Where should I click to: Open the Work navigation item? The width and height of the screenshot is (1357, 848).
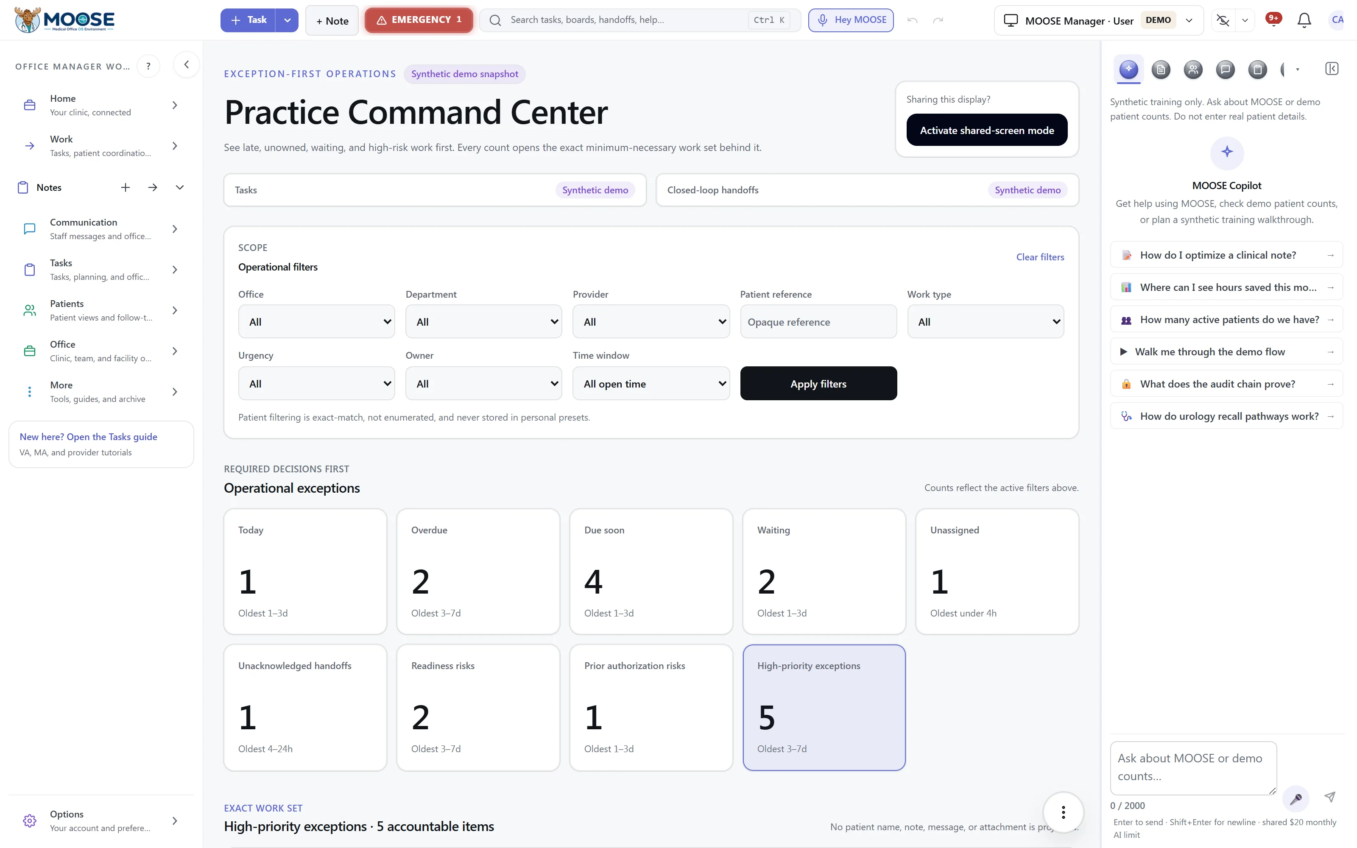tap(101, 146)
